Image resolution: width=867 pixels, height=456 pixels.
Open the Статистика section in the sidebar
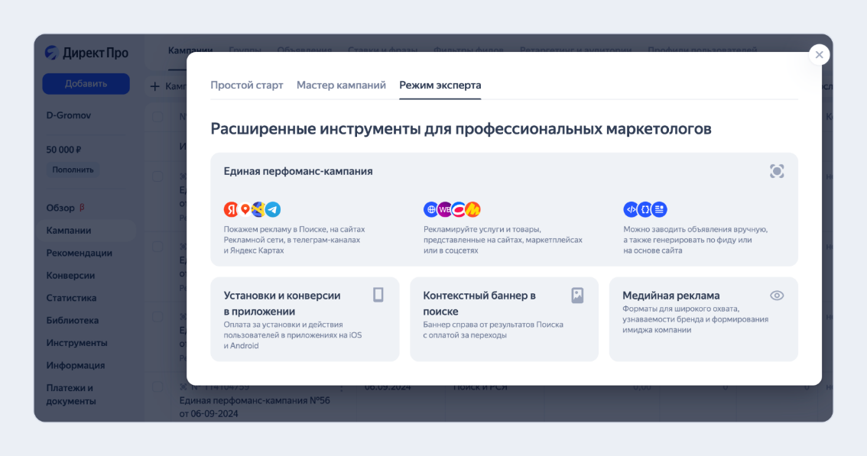(71, 297)
